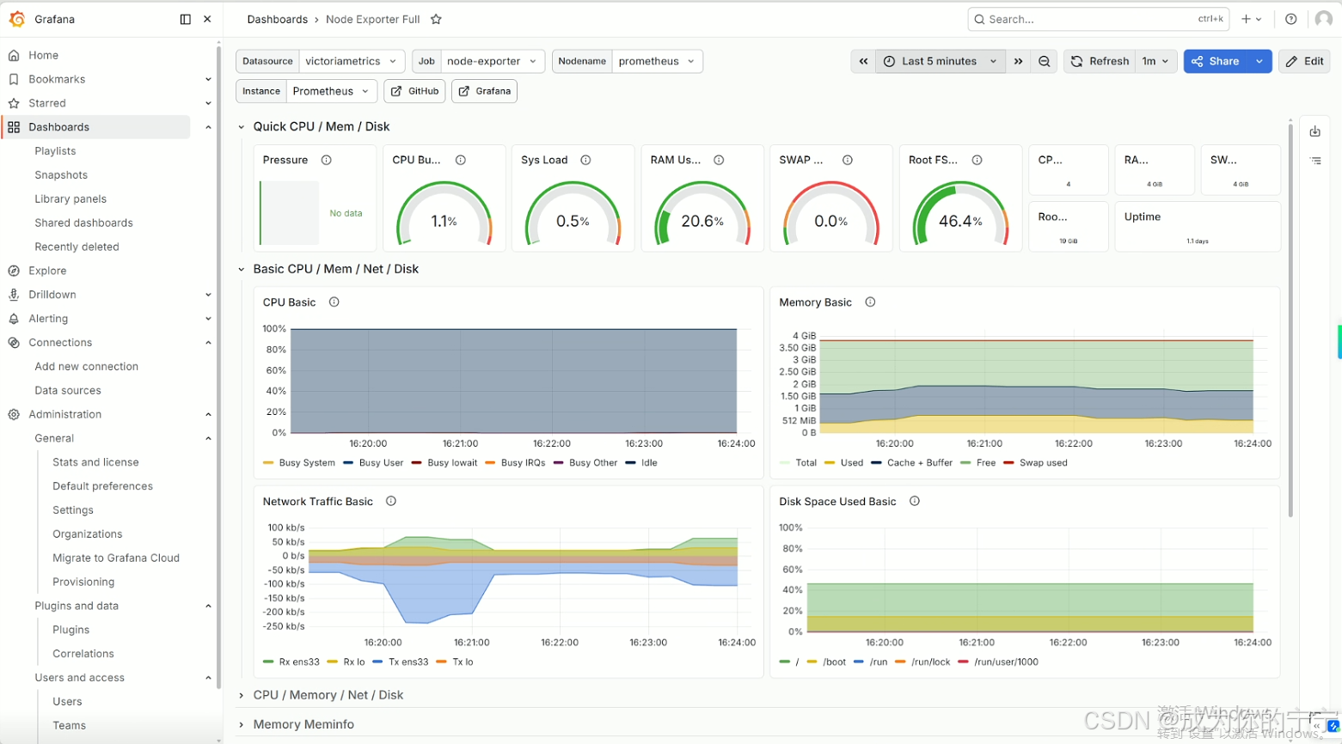Click the CPU Basic panel info icon

(334, 302)
